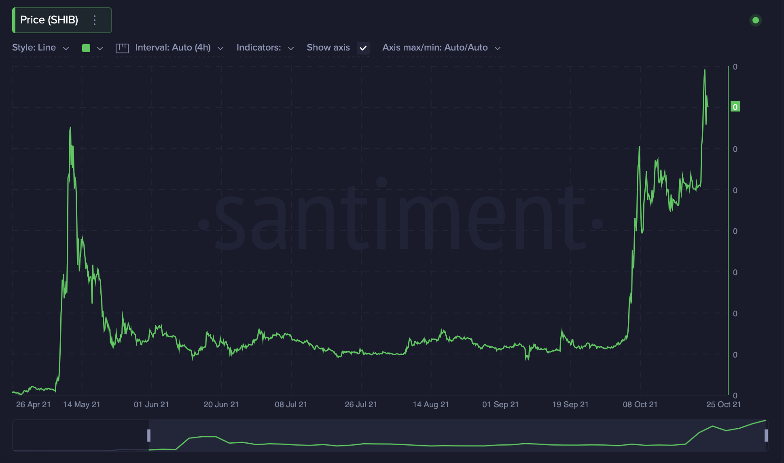Click the green current price axis badge
Image resolution: width=784 pixels, height=463 pixels.
click(x=735, y=107)
